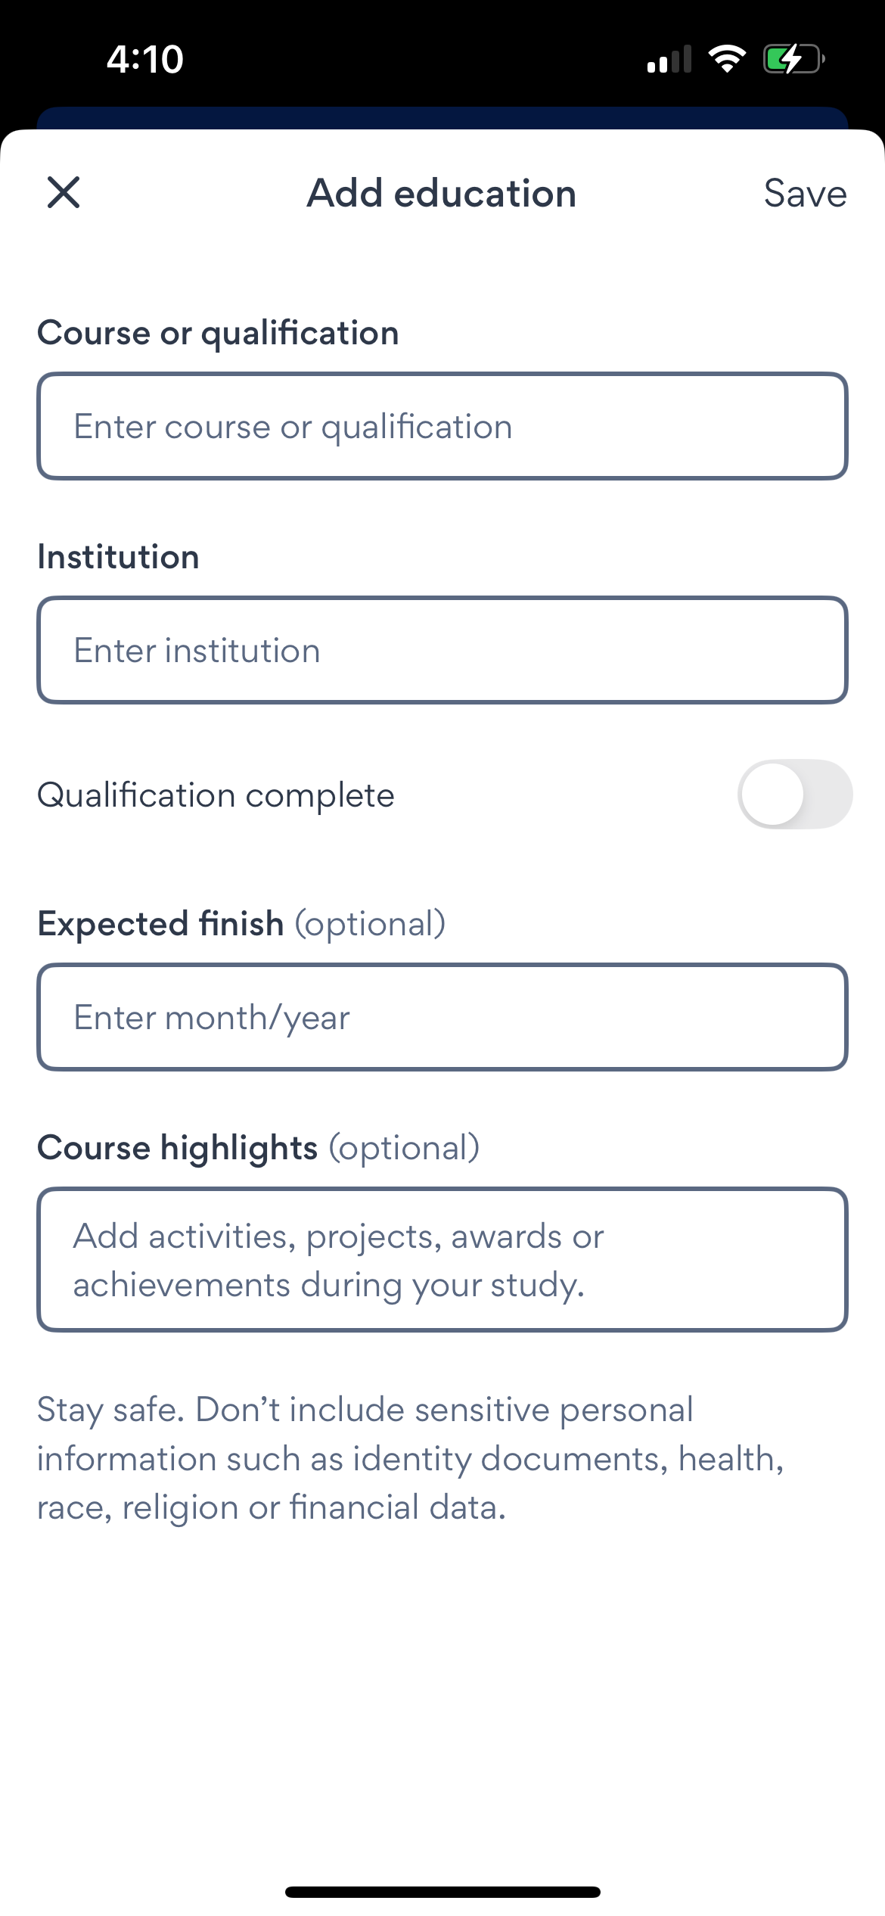Toggle the Qualification complete switch
The image size is (885, 1916).
tap(794, 795)
